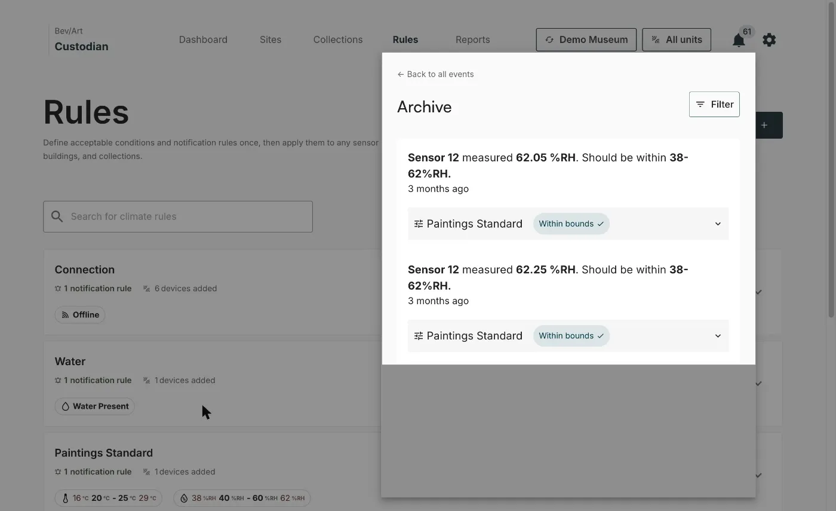Open the Filter button in the Archive panel
The image size is (836, 511).
tap(714, 105)
